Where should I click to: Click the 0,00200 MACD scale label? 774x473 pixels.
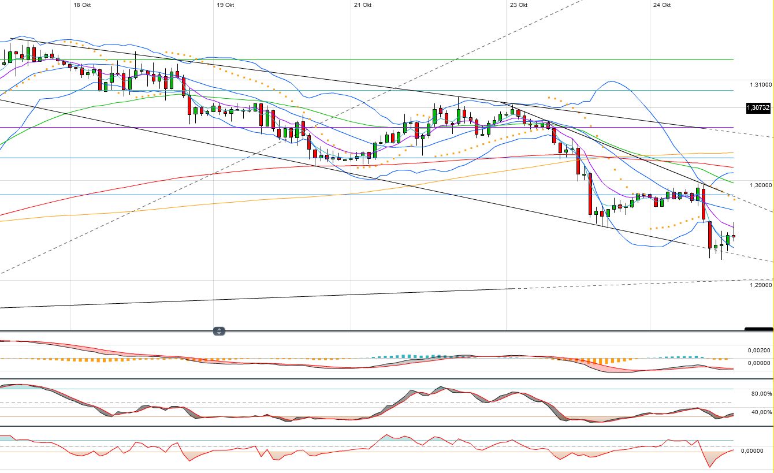click(x=760, y=350)
